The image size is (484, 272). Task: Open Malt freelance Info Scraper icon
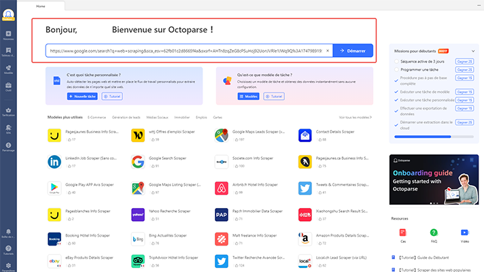(222, 239)
